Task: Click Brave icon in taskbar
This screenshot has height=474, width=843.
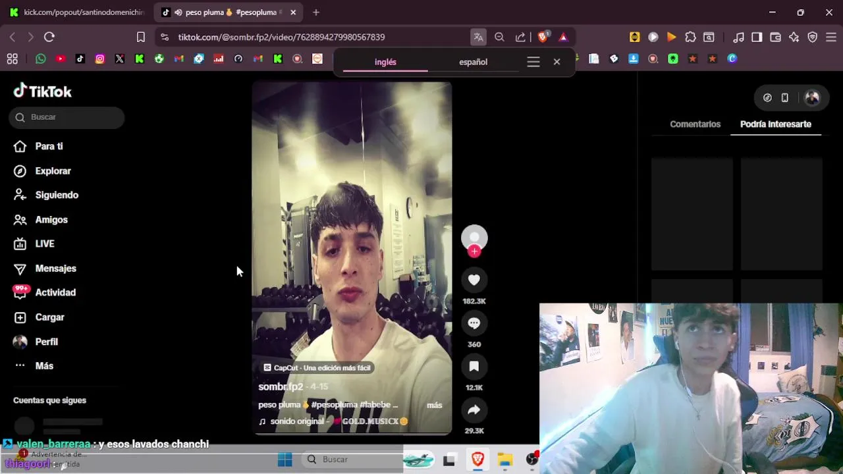Action: [477, 460]
